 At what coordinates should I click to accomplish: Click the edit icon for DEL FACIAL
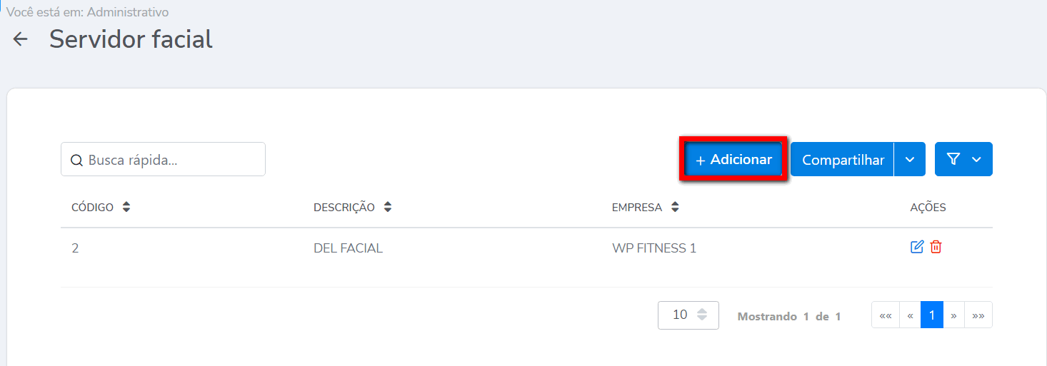click(x=917, y=247)
